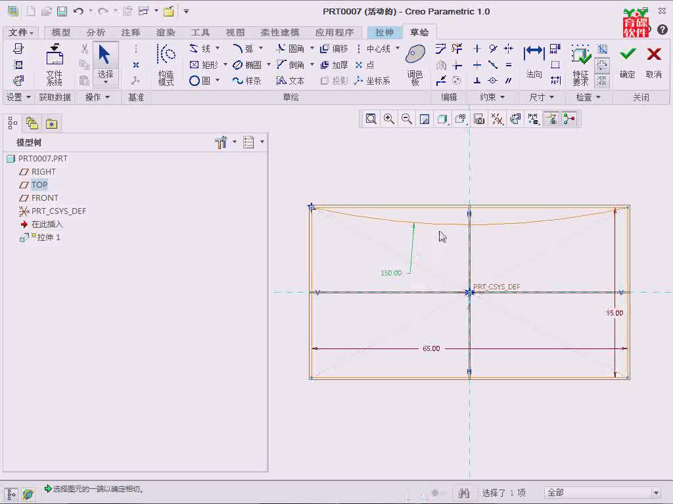Toggle Overlapping Geometry inspect icon
Viewport: 673px width, 504px height.
pyautogui.click(x=602, y=49)
